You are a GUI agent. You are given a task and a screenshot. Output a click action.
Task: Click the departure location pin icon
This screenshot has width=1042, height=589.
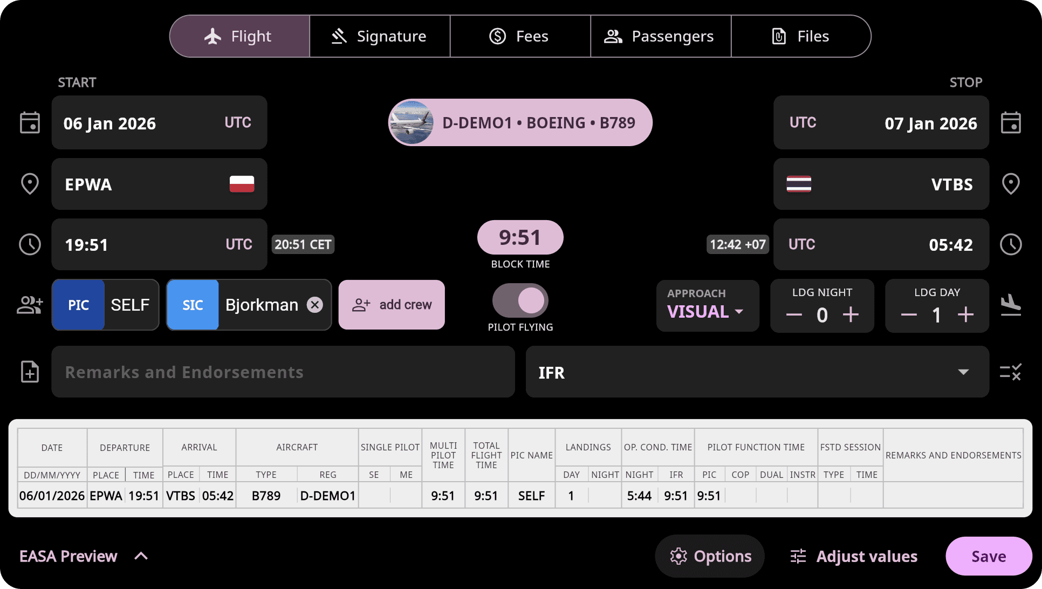30,184
